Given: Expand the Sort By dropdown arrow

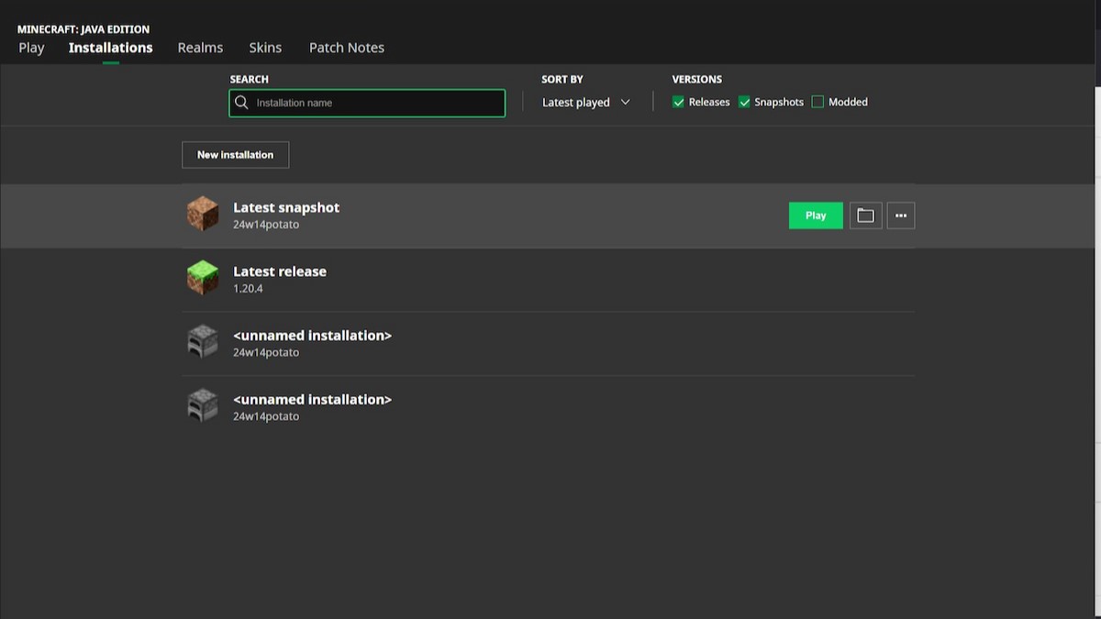Looking at the screenshot, I should coord(626,102).
